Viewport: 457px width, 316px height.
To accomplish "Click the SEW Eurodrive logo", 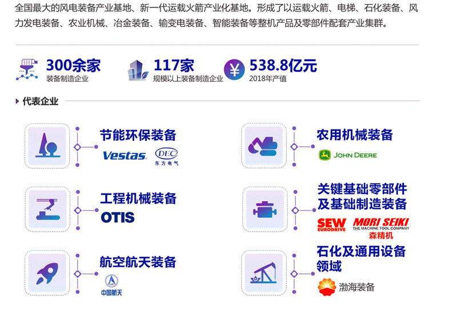I will [331, 225].
